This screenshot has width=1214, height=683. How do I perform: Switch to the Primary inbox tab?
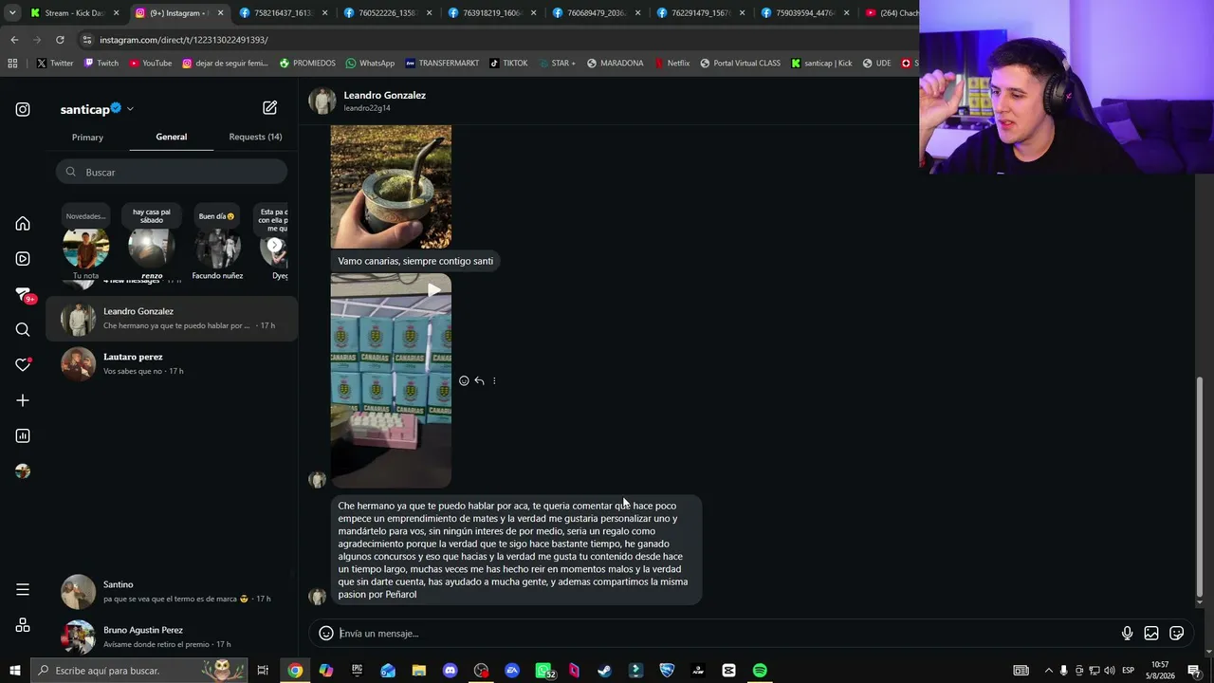(87, 138)
